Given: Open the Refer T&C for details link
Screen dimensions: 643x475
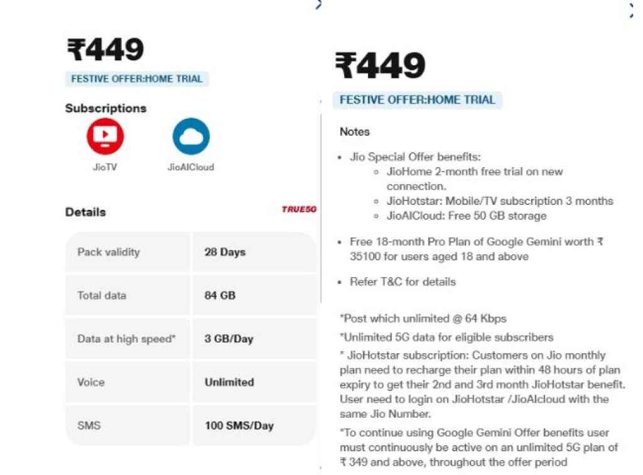Looking at the screenshot, I should coord(402,281).
